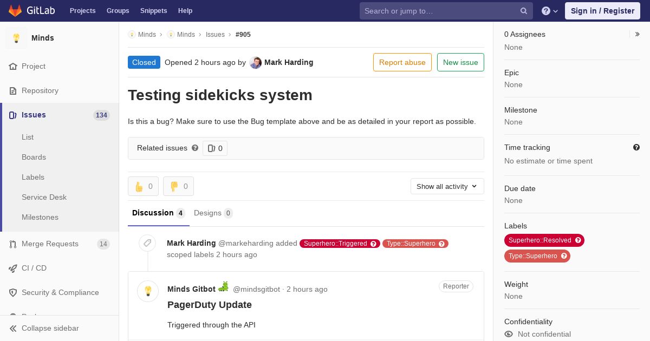Click the Minds lightbulb project avatar
Screen dimensions: 650x341
pos(16,38)
